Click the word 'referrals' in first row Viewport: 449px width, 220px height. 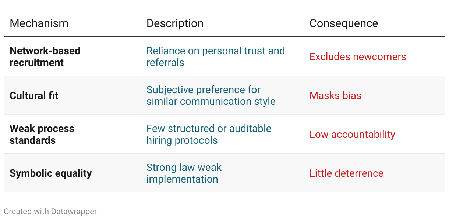[x=165, y=62]
